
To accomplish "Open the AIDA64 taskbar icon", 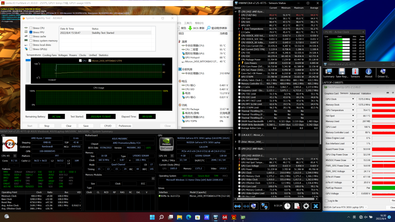I will [225, 217].
